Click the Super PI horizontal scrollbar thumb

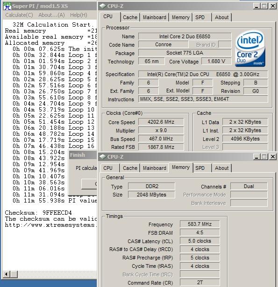pos(14,274)
